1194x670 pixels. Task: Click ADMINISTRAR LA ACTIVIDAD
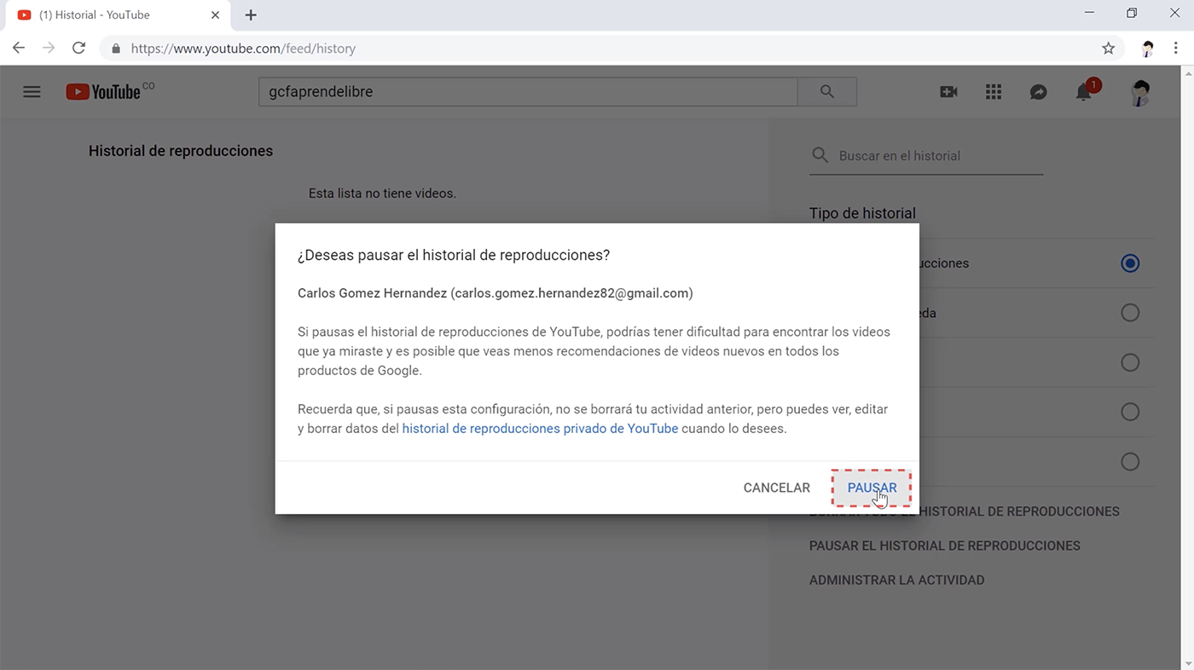coord(897,580)
